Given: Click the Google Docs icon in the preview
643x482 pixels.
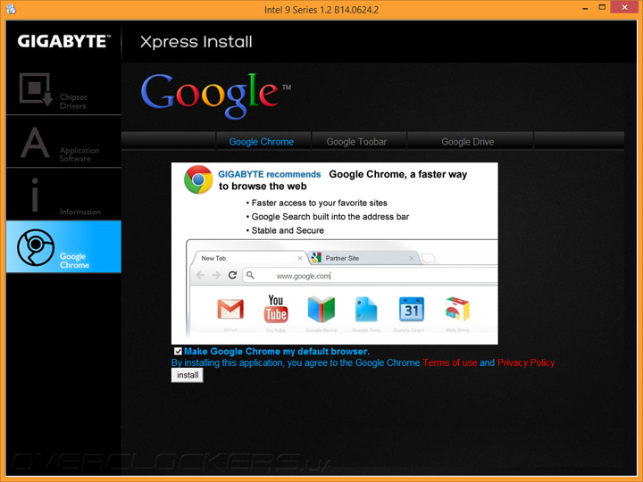Looking at the screenshot, I should (x=366, y=310).
